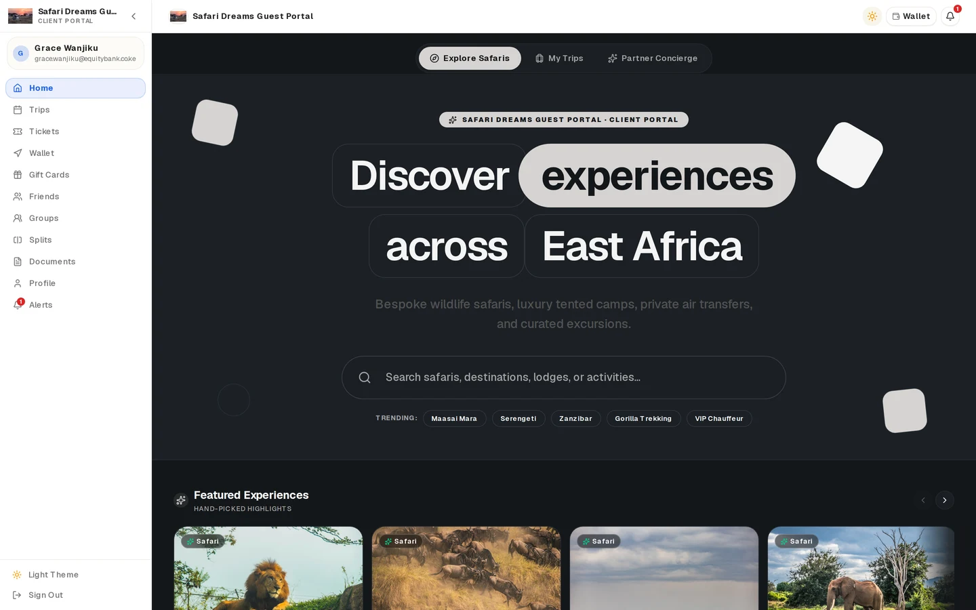Click the Featured Experiences heading
This screenshot has height=610, width=976.
tap(251, 495)
